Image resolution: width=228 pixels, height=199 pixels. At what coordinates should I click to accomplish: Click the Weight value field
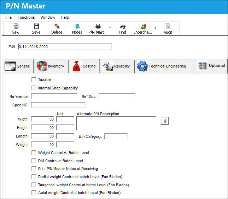tap(42, 145)
